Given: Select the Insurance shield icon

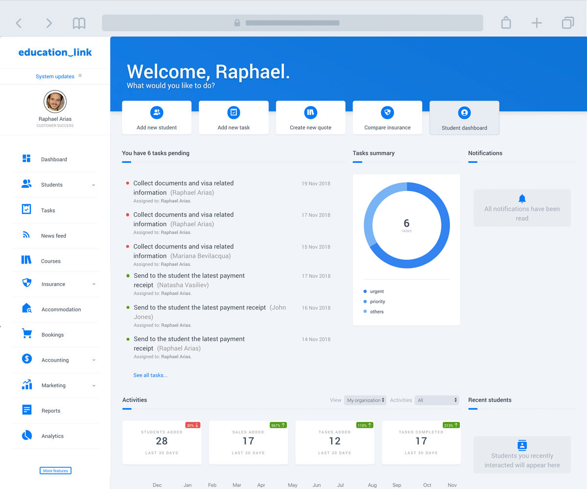Looking at the screenshot, I should [26, 284].
